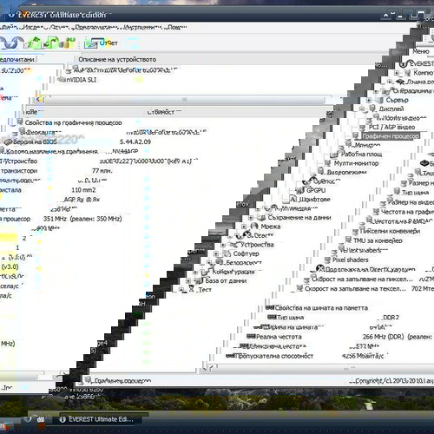Click icon next to Pixel shaders row
The image size is (434, 434).
point(327,260)
